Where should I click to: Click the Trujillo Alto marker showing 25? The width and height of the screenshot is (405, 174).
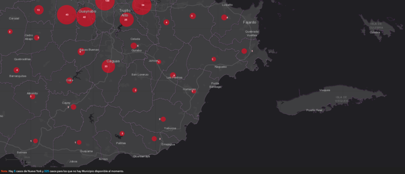(x=127, y=20)
